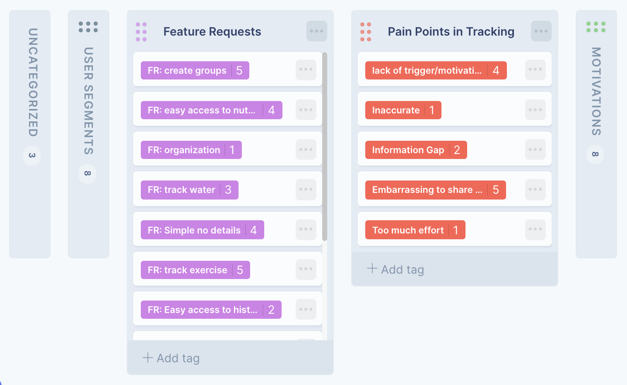This screenshot has width=627, height=385.
Task: Expand the collapsed User Segments column
Action: [89, 134]
